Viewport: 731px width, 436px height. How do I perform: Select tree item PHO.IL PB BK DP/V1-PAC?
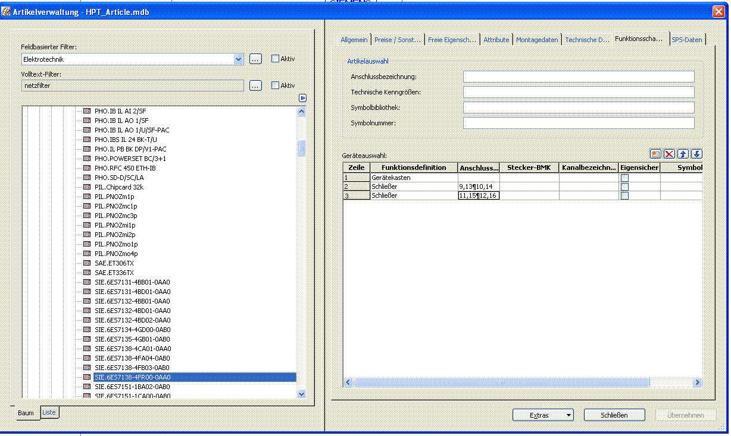[x=130, y=149]
